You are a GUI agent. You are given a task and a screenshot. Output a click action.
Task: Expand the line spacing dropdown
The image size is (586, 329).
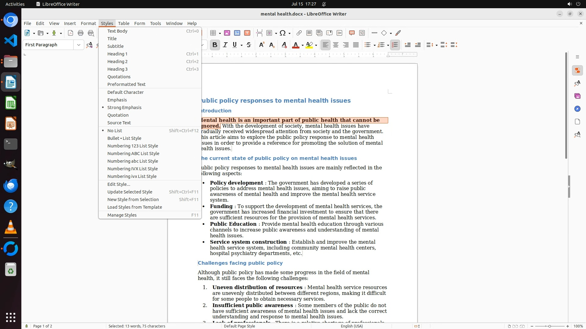tap(436, 45)
